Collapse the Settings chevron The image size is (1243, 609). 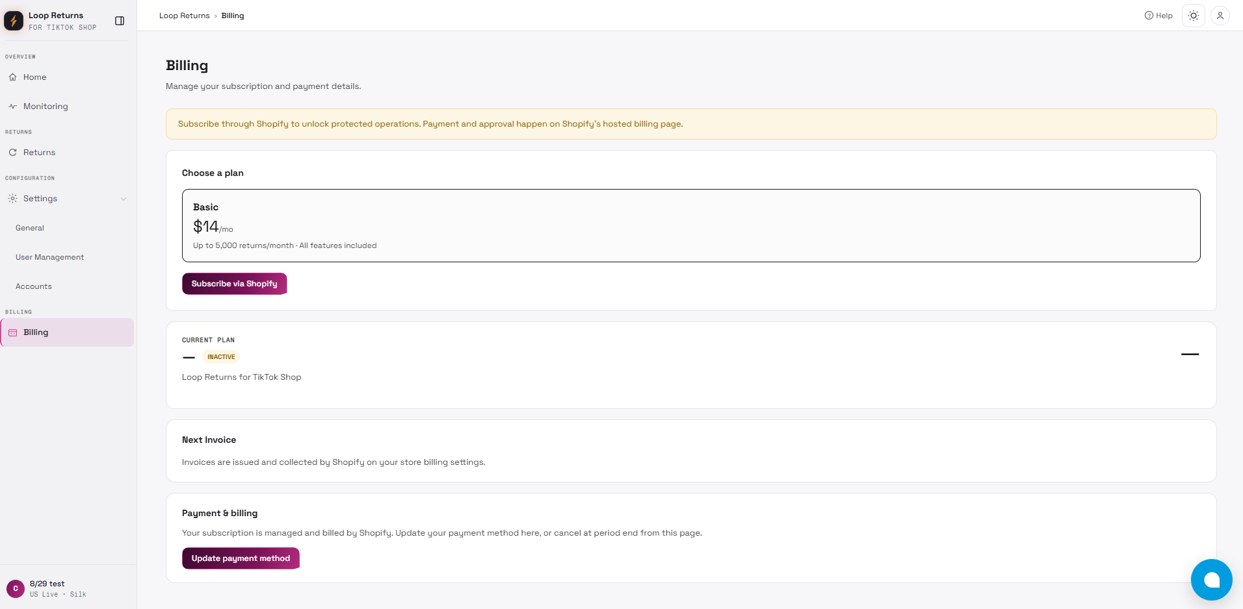point(124,199)
